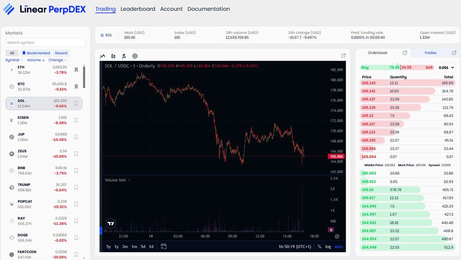Set chart range to 1m

pyautogui.click(x=134, y=247)
